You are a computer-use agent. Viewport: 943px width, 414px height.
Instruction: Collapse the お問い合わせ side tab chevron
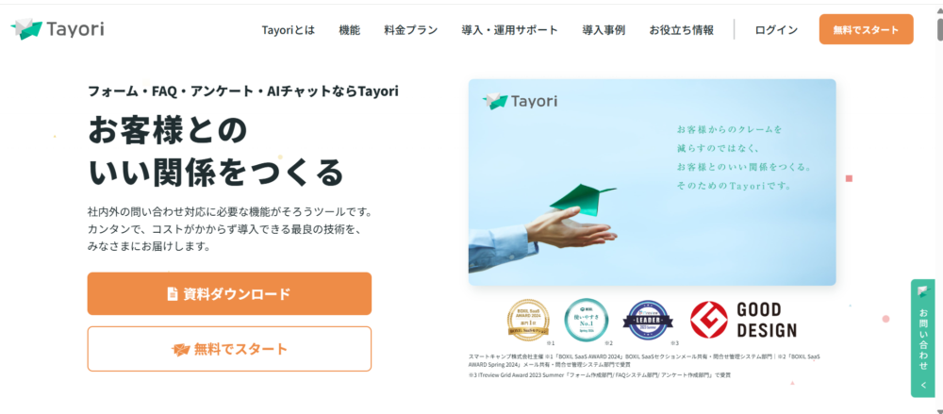point(922,385)
